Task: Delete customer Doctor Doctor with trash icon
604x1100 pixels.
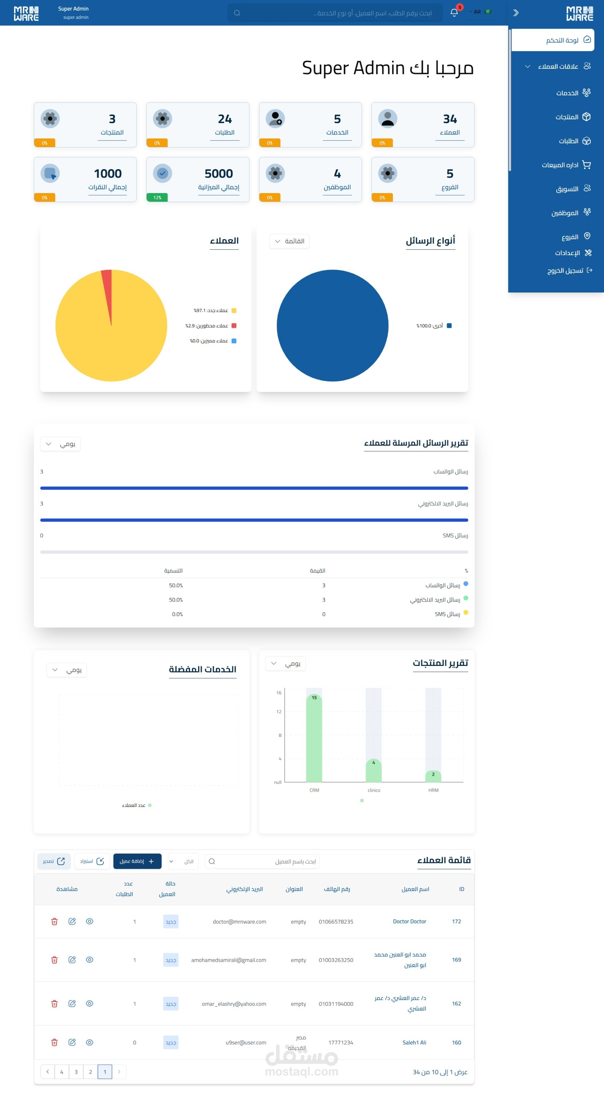Action: (54, 921)
